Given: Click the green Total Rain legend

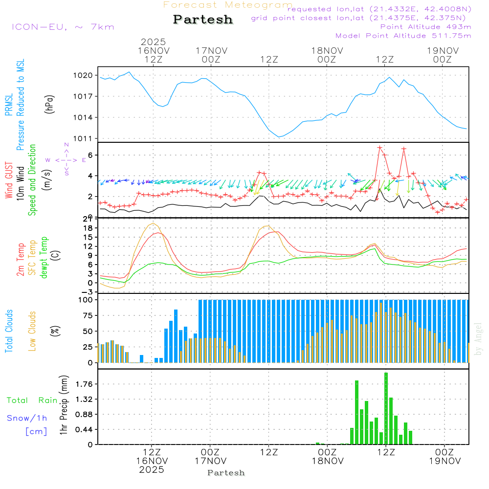Looking at the screenshot, I should 32,400.
